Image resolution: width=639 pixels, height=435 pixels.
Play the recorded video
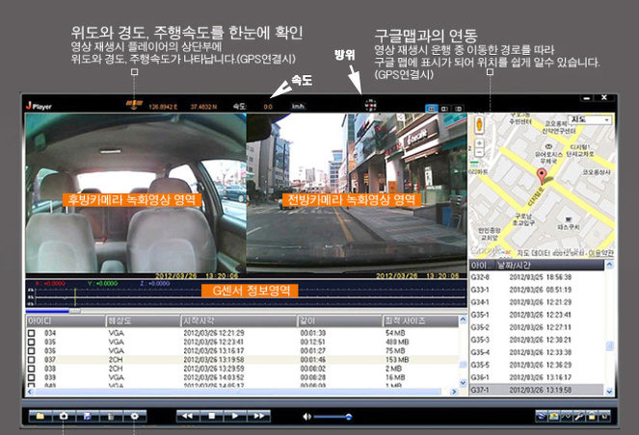pos(235,417)
